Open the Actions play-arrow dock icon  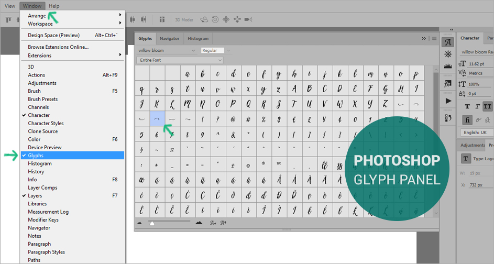pyautogui.click(x=448, y=101)
